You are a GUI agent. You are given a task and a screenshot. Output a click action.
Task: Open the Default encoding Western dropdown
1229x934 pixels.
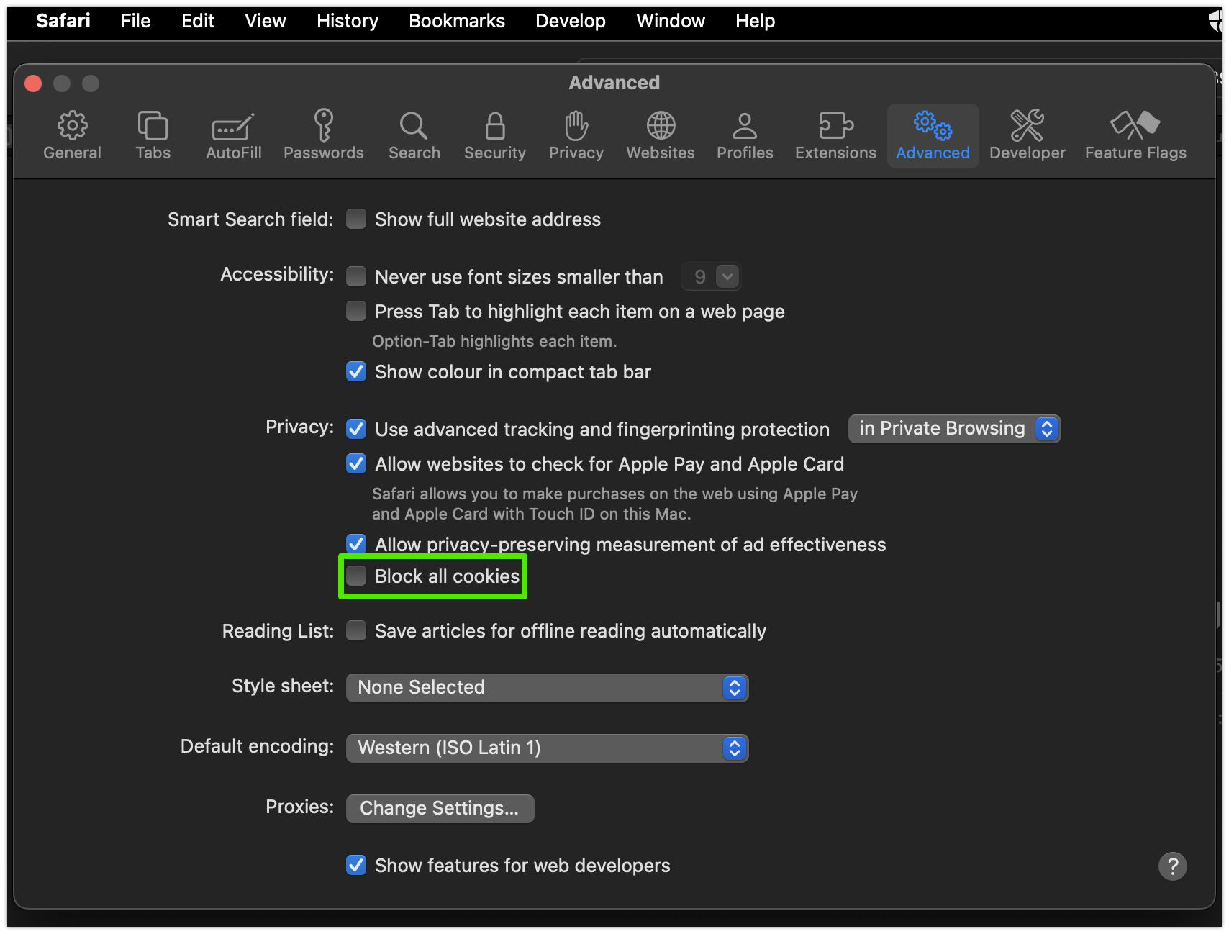point(547,748)
